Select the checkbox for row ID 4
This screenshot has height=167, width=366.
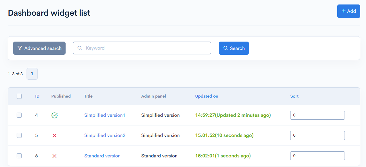tap(19, 115)
